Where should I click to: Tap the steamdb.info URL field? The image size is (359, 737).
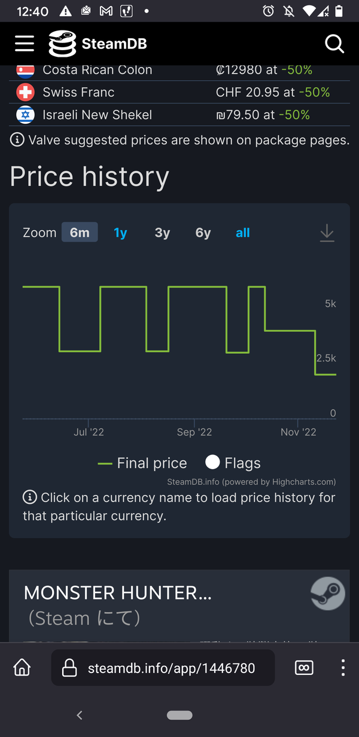click(x=163, y=668)
